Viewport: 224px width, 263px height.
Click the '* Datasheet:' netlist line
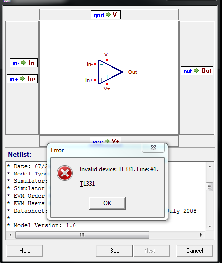coord(27,211)
